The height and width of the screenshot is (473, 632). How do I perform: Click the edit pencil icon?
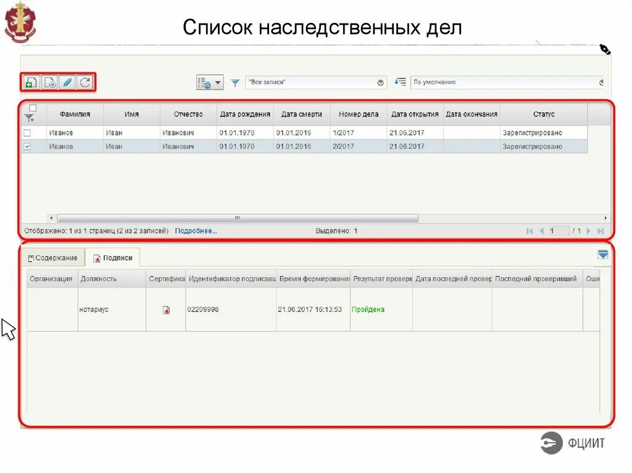[x=67, y=82]
